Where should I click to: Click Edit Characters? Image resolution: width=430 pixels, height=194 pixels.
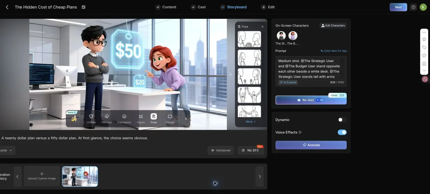[x=333, y=26]
